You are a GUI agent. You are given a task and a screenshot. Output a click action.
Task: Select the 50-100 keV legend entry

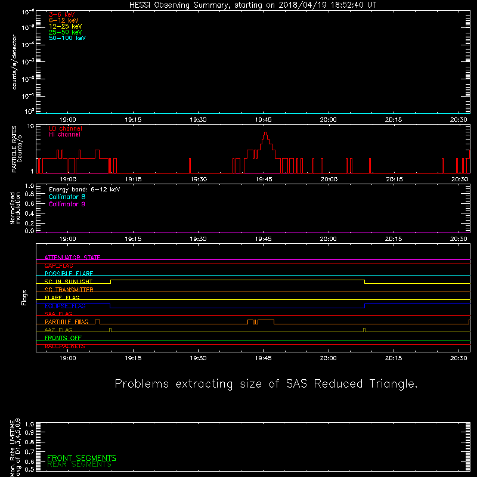pyautogui.click(x=67, y=38)
